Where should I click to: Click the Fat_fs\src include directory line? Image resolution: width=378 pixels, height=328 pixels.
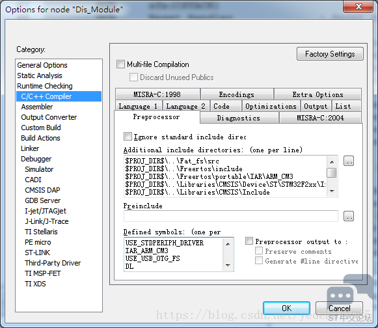172,161
